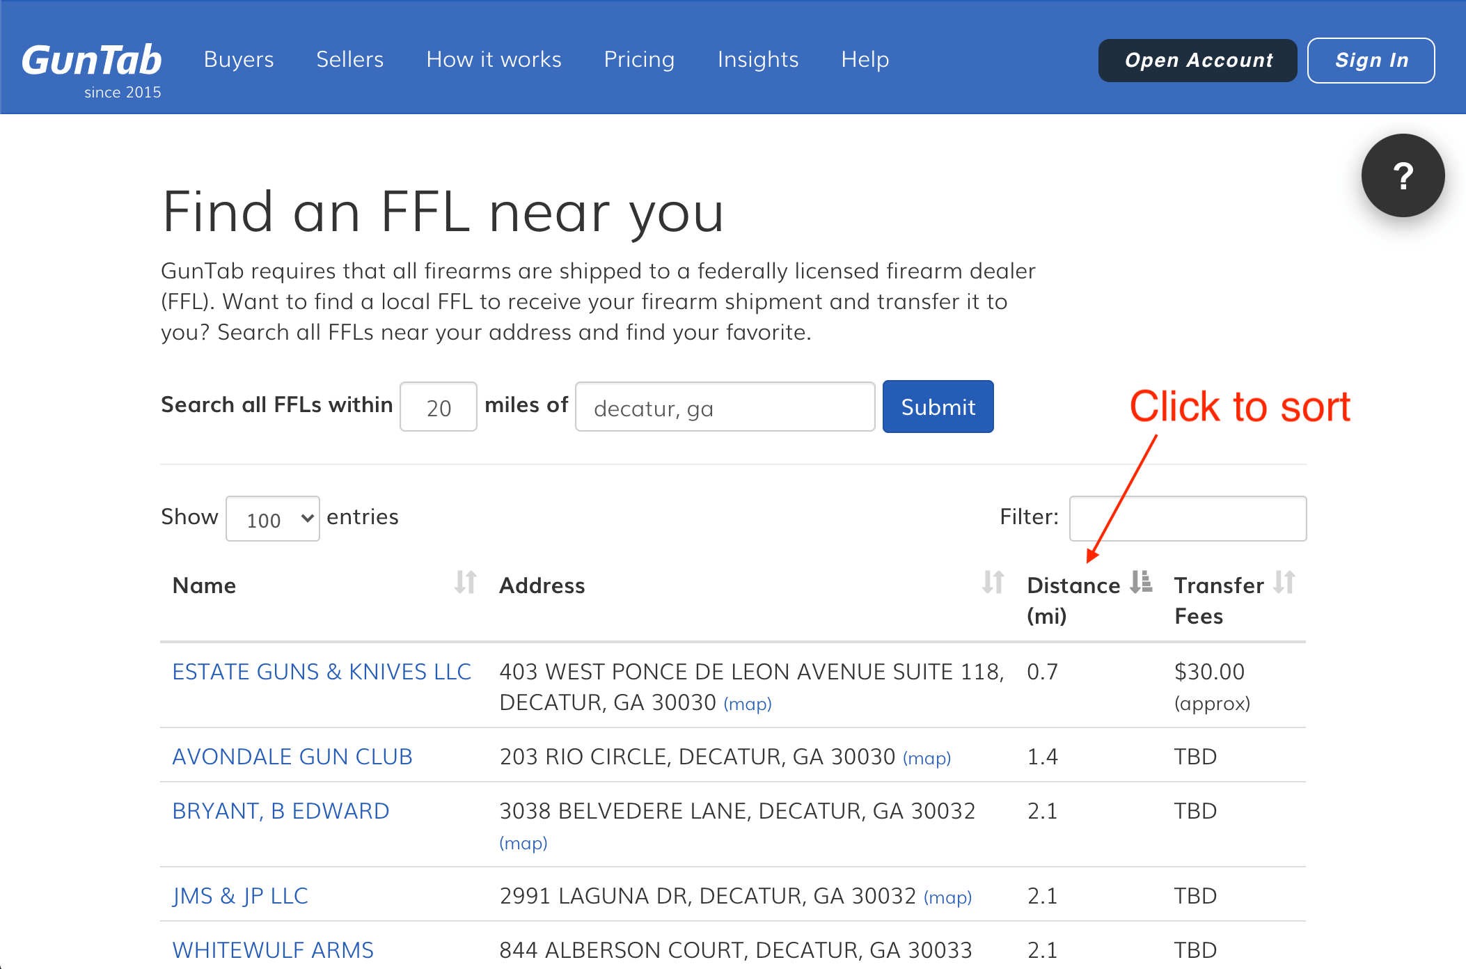Open JMS & JP LLC link
This screenshot has width=1466, height=969.
(240, 896)
